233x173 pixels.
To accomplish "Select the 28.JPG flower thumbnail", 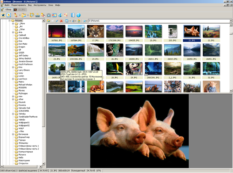I will click(114, 68).
